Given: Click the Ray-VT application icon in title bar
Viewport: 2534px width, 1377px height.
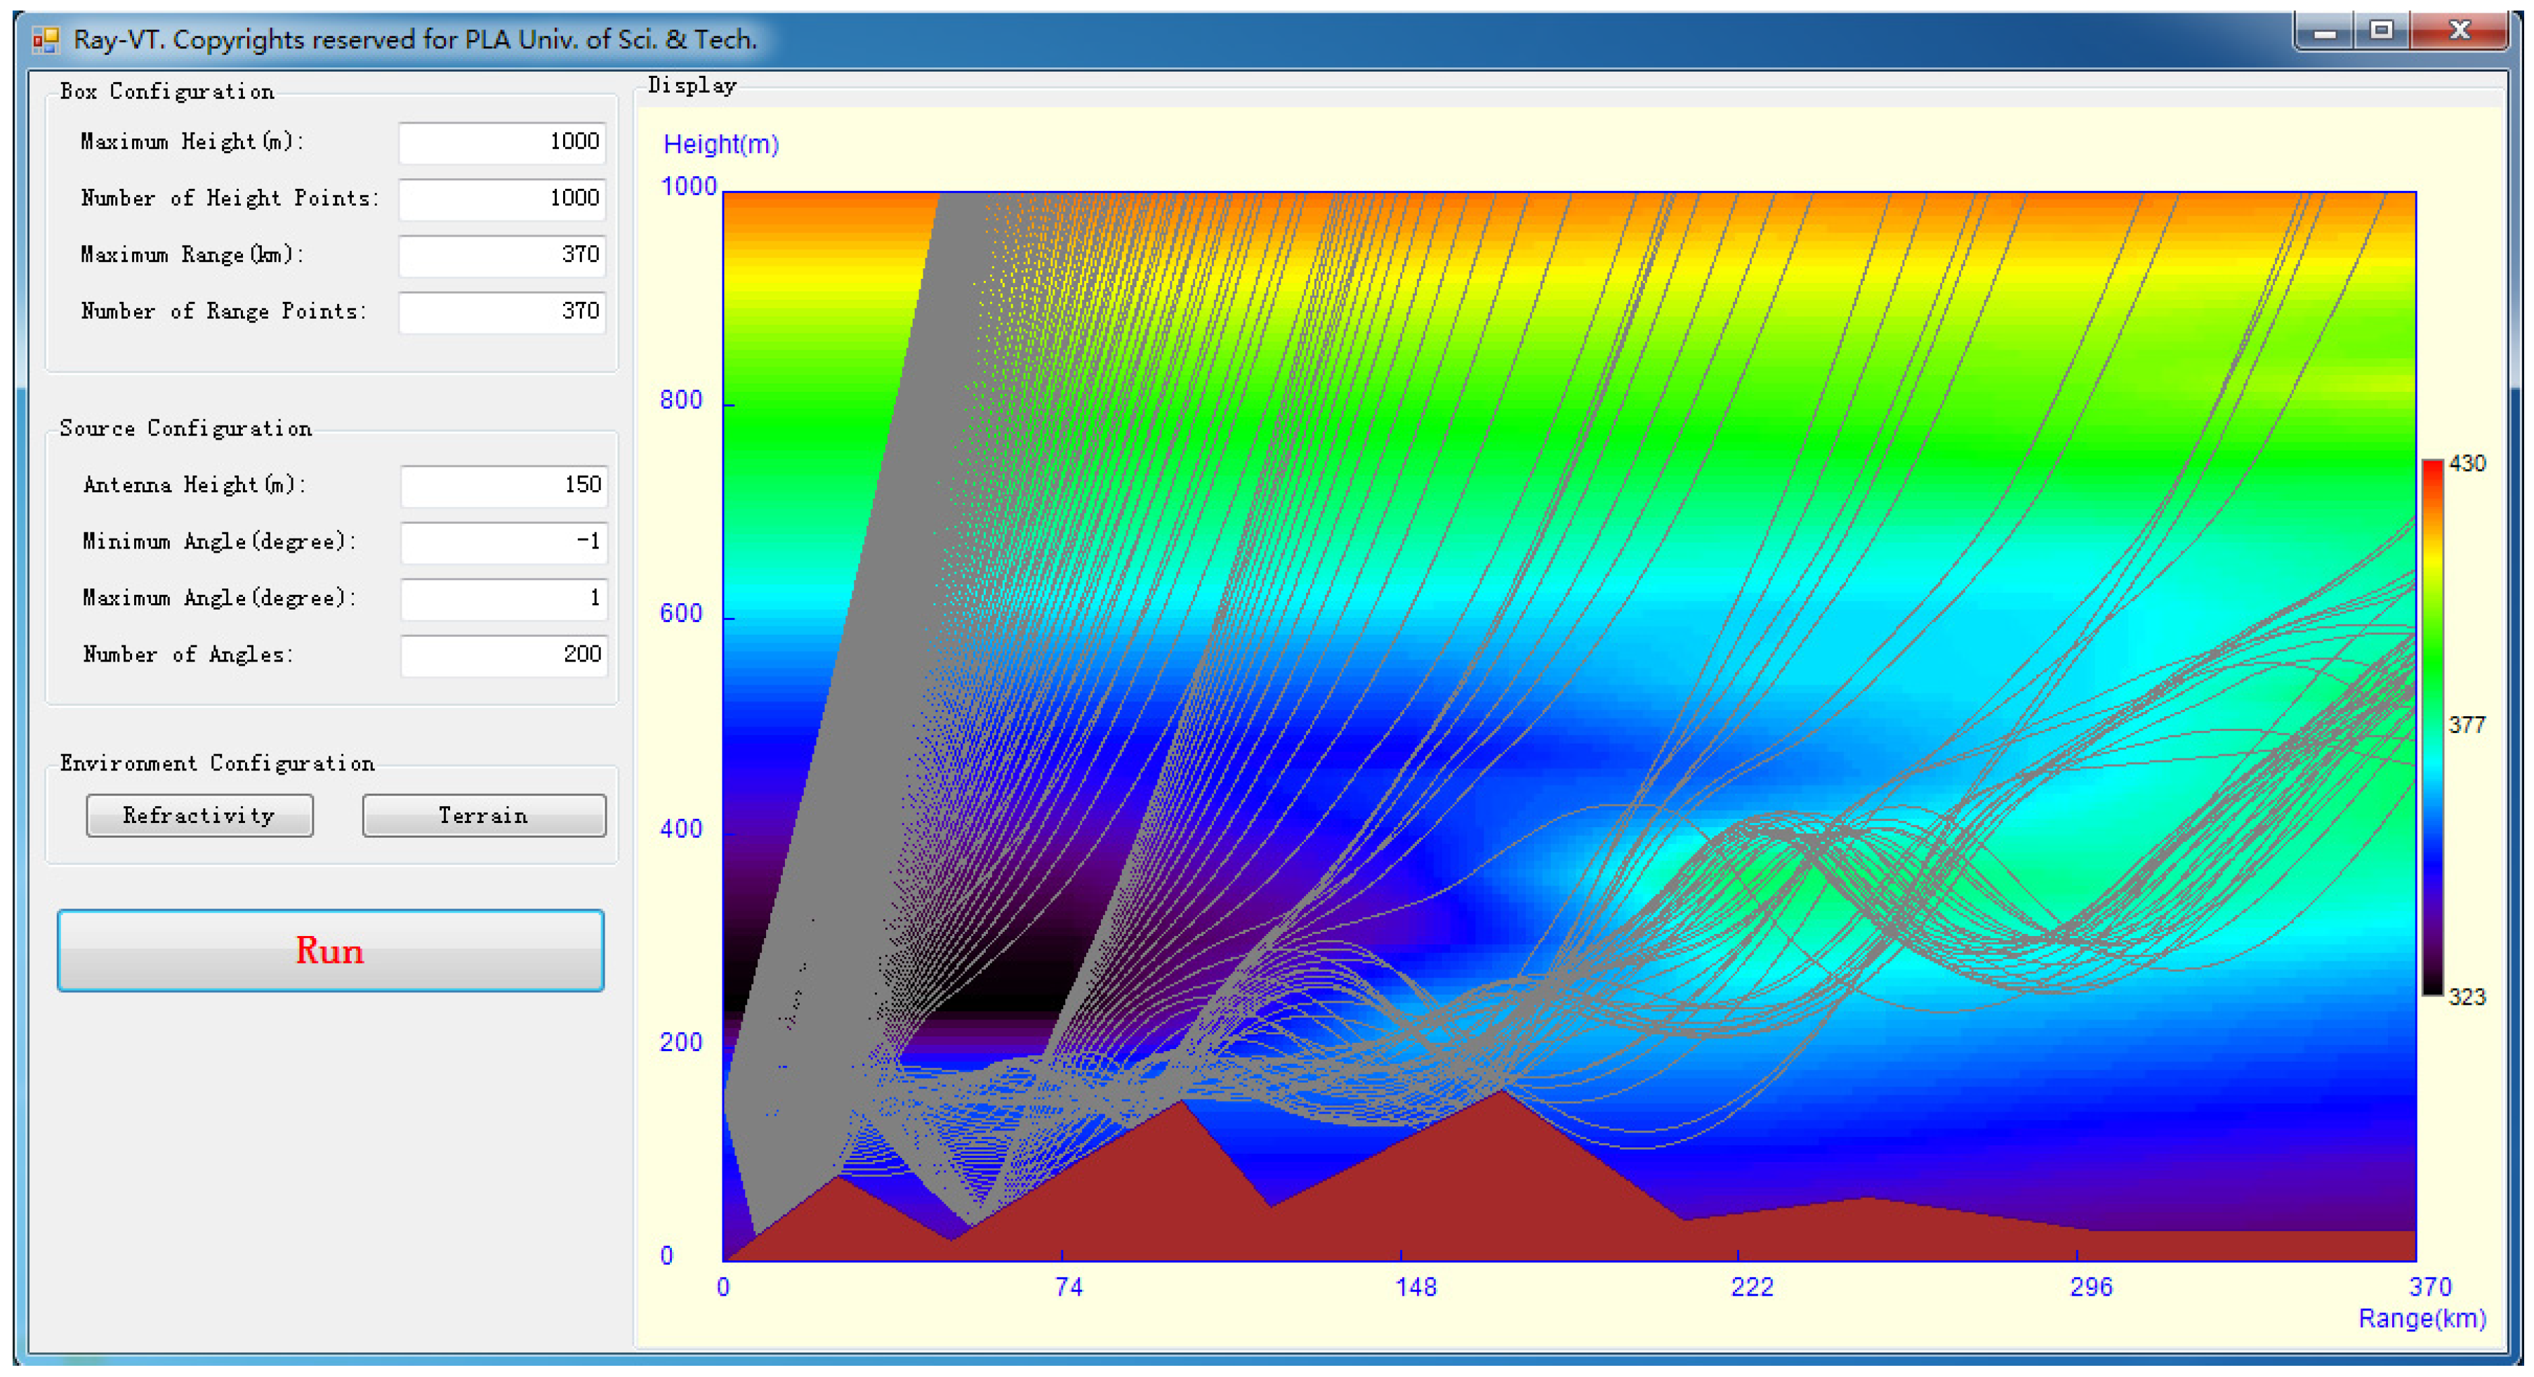Looking at the screenshot, I should point(45,39).
